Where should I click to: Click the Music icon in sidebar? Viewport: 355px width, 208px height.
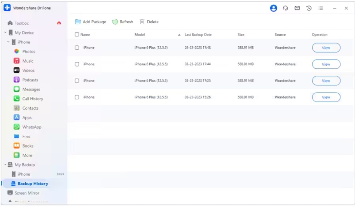pos(17,61)
